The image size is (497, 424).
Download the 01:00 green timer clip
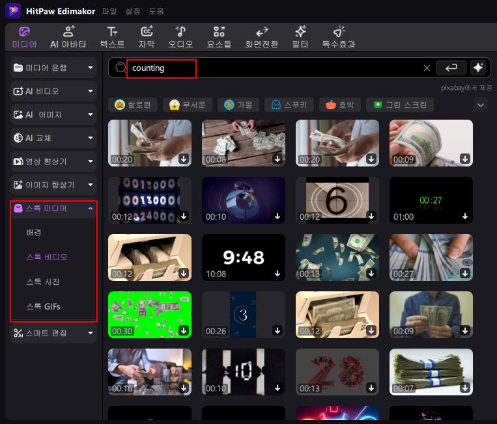click(465, 216)
